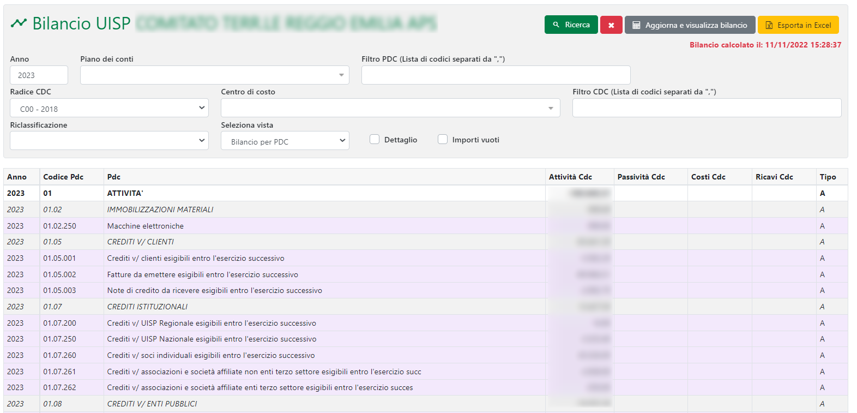Focus the Filtro CDC codes field
The height and width of the screenshot is (413, 857).
point(707,108)
